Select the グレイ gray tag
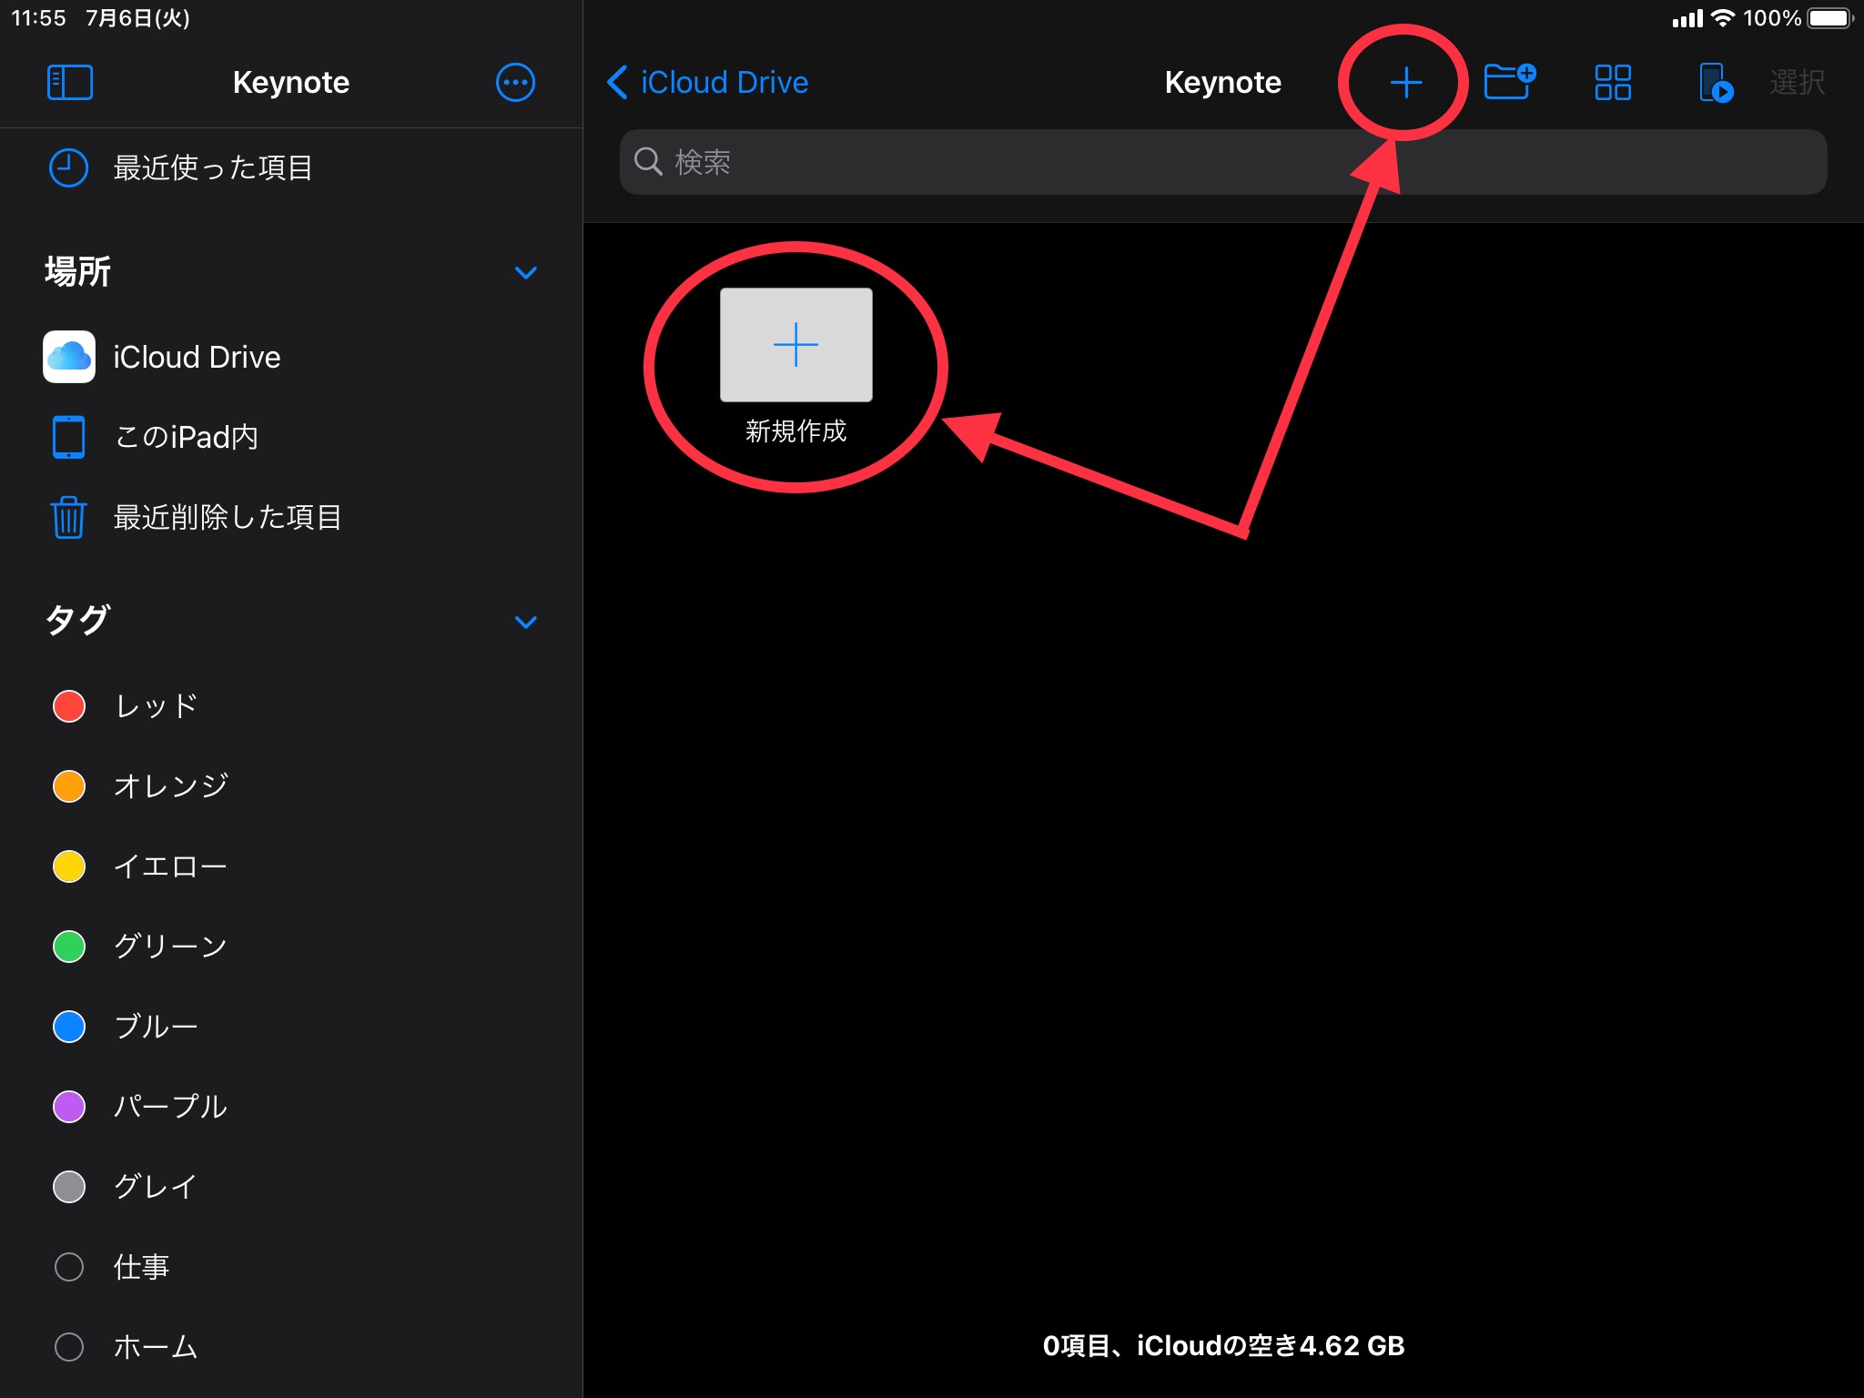 tap(291, 1187)
